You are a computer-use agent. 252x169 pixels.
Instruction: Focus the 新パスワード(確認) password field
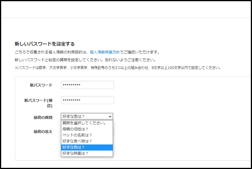click(x=87, y=100)
